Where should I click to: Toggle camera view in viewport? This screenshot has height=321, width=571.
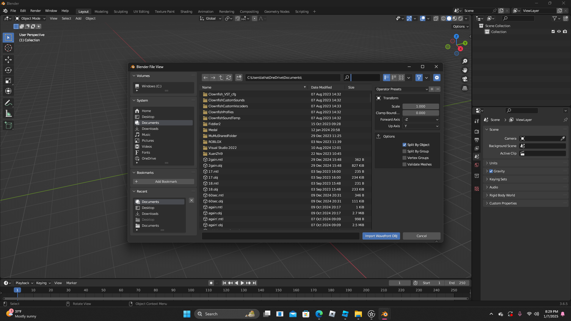(x=465, y=79)
